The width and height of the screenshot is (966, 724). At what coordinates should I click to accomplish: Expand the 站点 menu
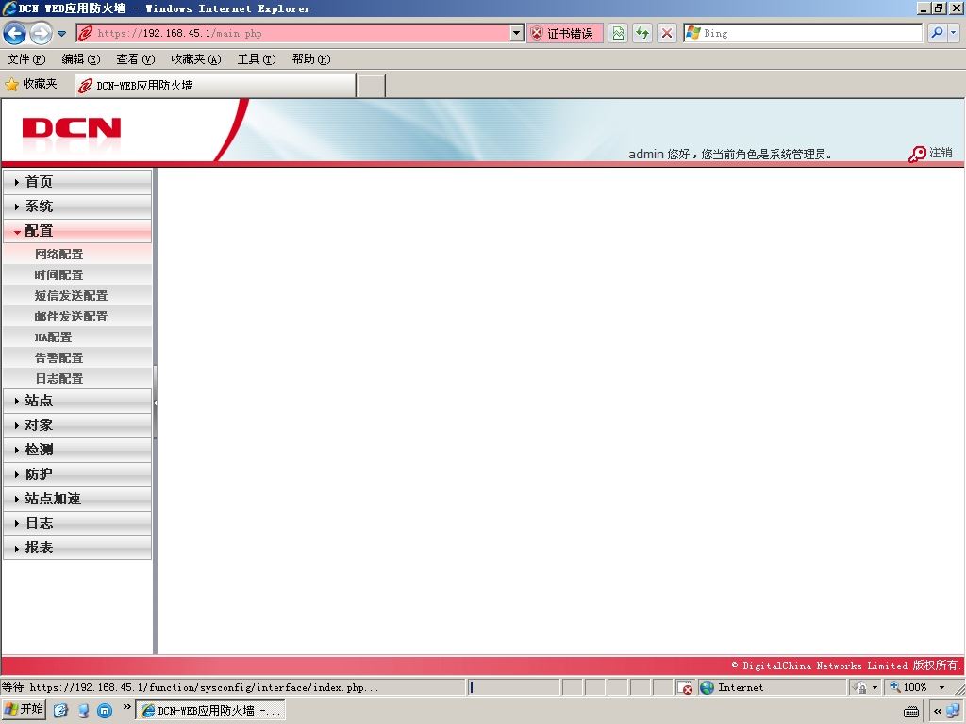[x=77, y=401]
